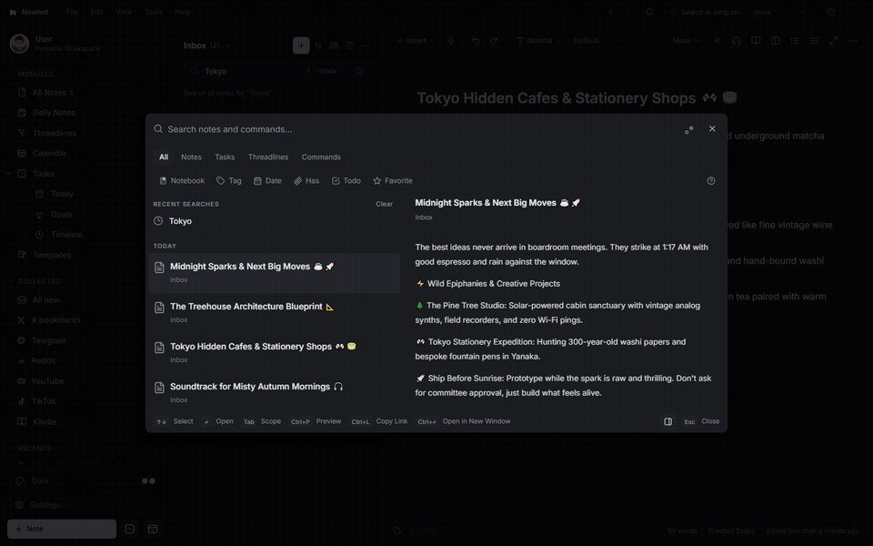Toggle the Favorite search filter

pyautogui.click(x=393, y=181)
